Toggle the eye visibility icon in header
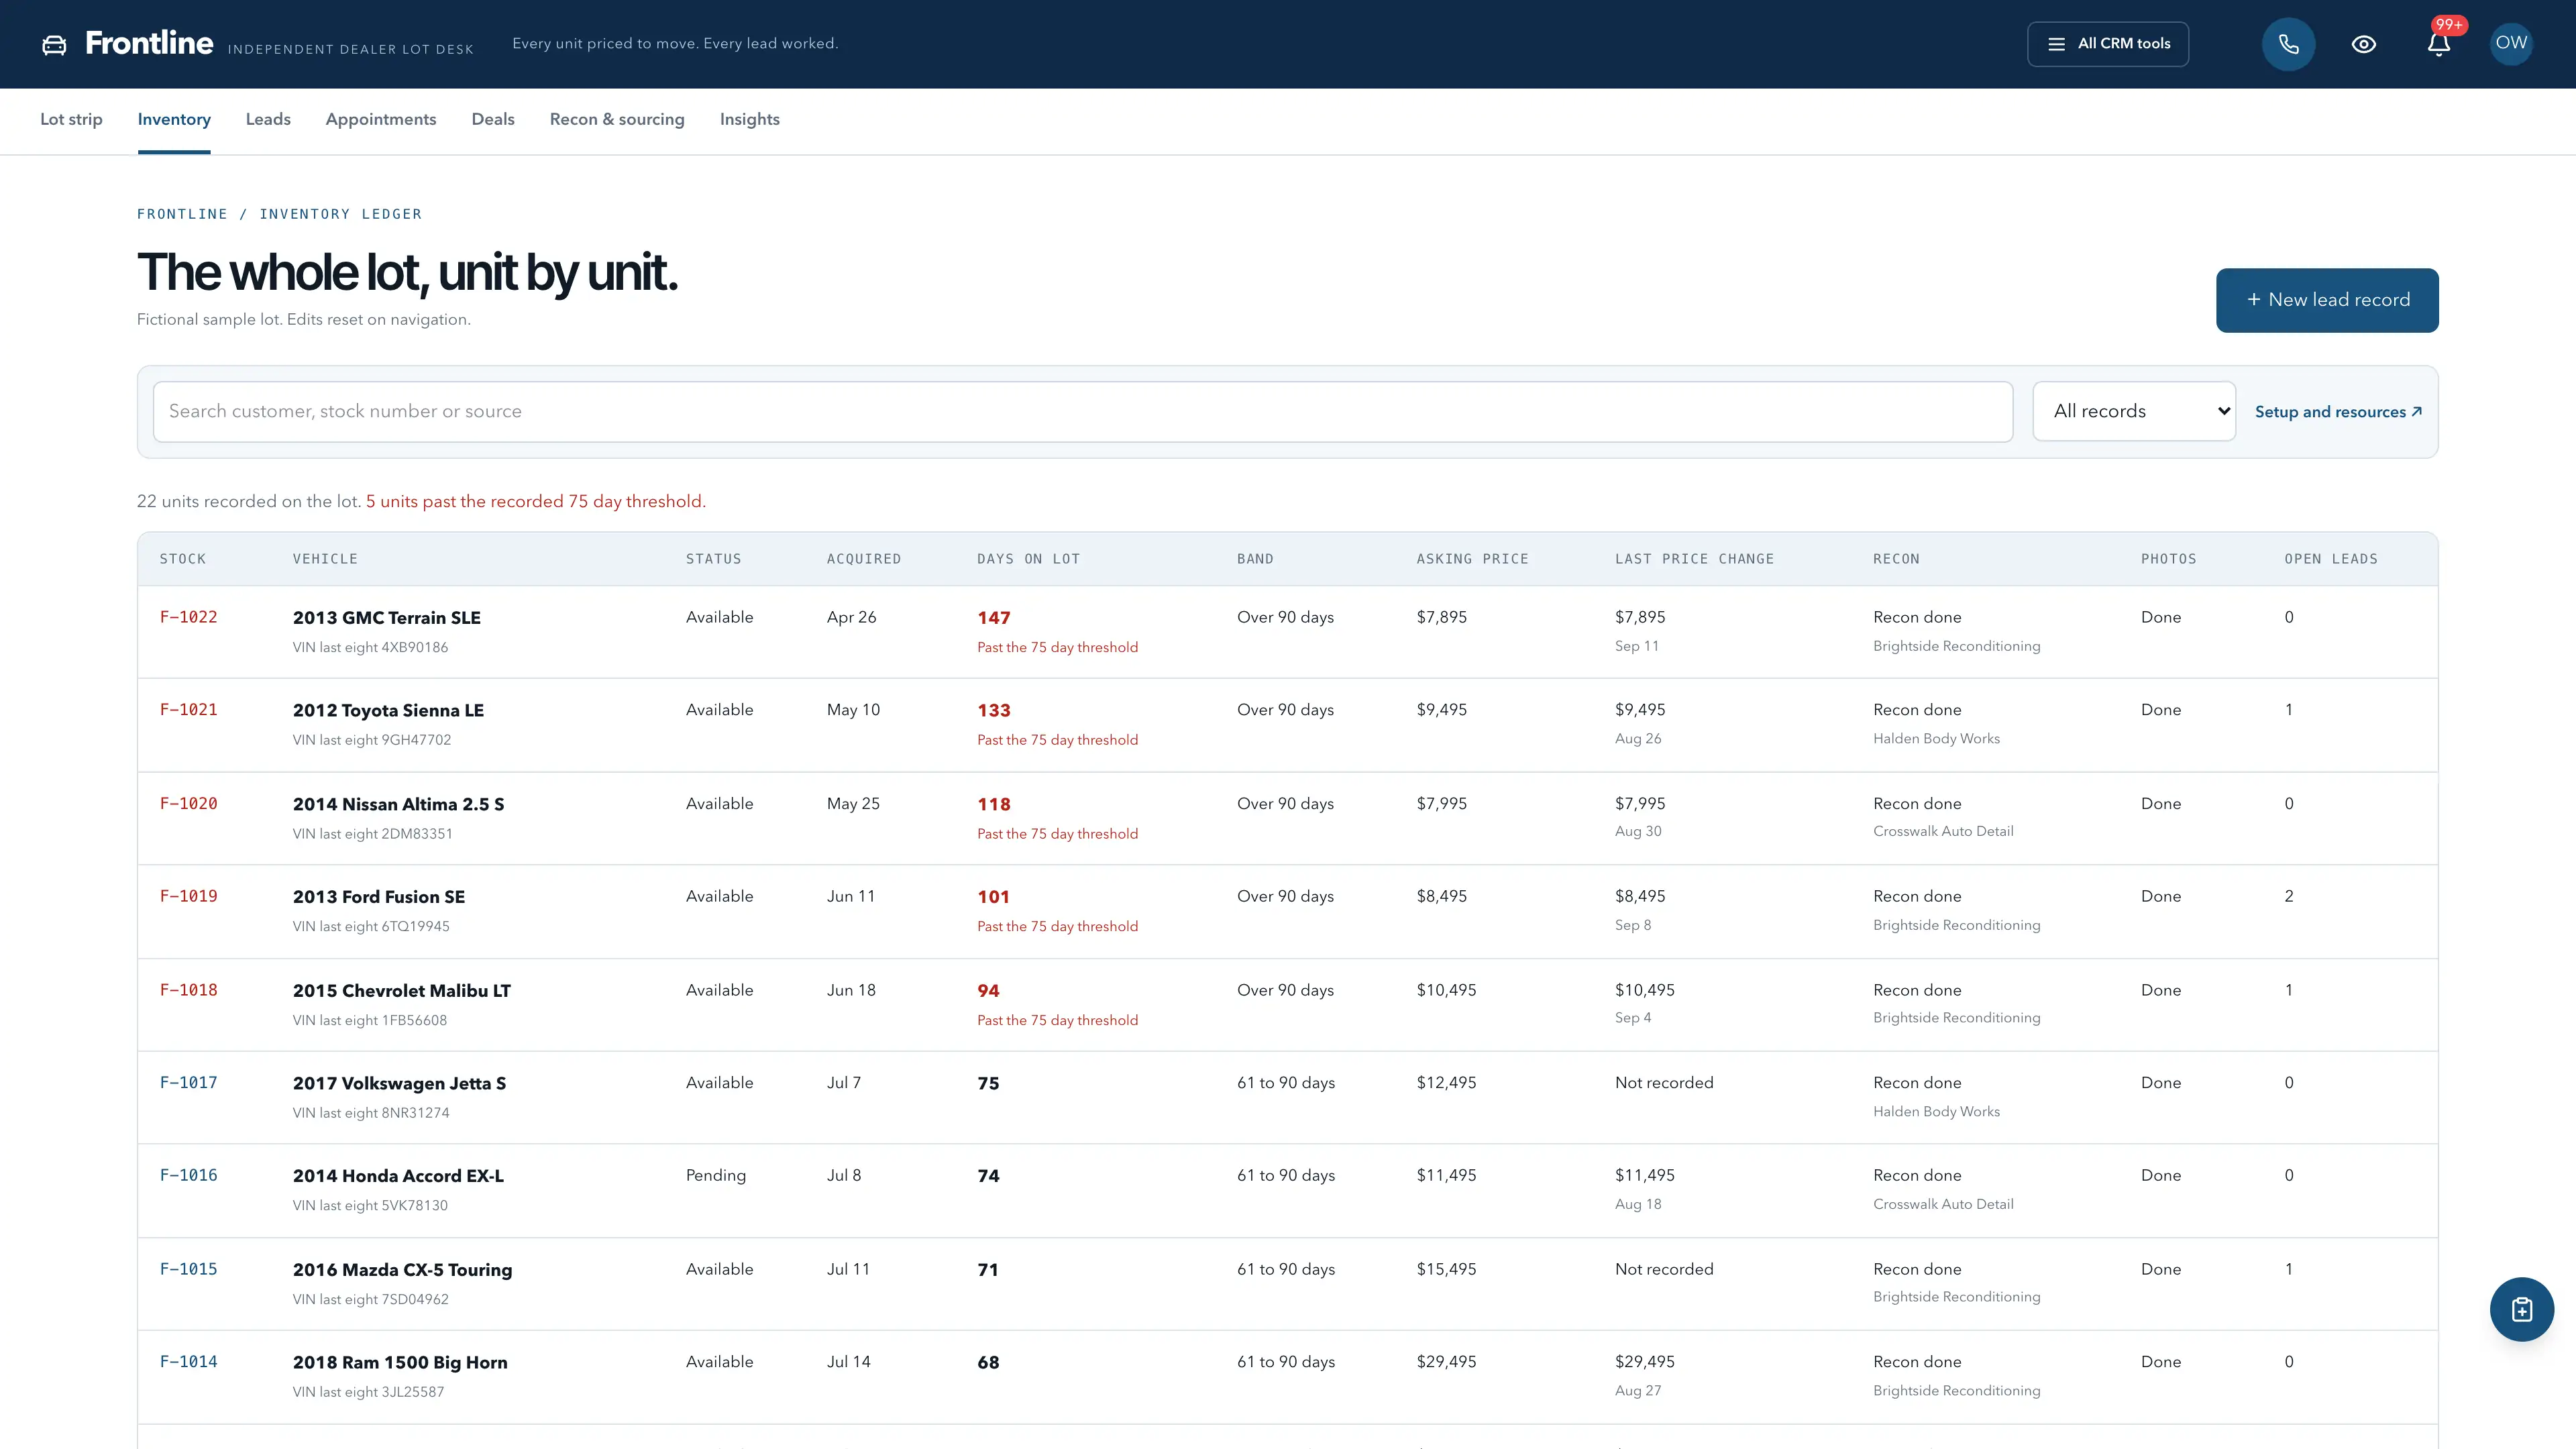Image resolution: width=2576 pixels, height=1449 pixels. (2363, 44)
